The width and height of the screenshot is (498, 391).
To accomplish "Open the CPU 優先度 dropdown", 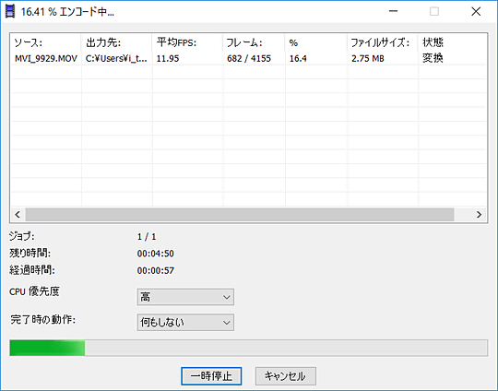I will (x=185, y=297).
